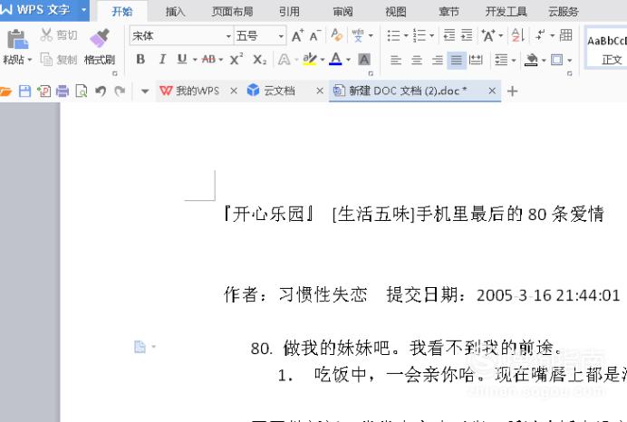Open the 视图 ribbon tab
Viewport: 627px width, 422px height.
point(396,12)
